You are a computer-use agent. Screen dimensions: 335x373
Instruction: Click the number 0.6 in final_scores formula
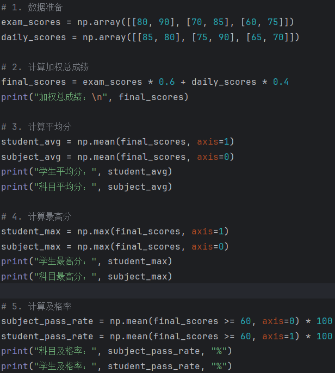coord(167,82)
